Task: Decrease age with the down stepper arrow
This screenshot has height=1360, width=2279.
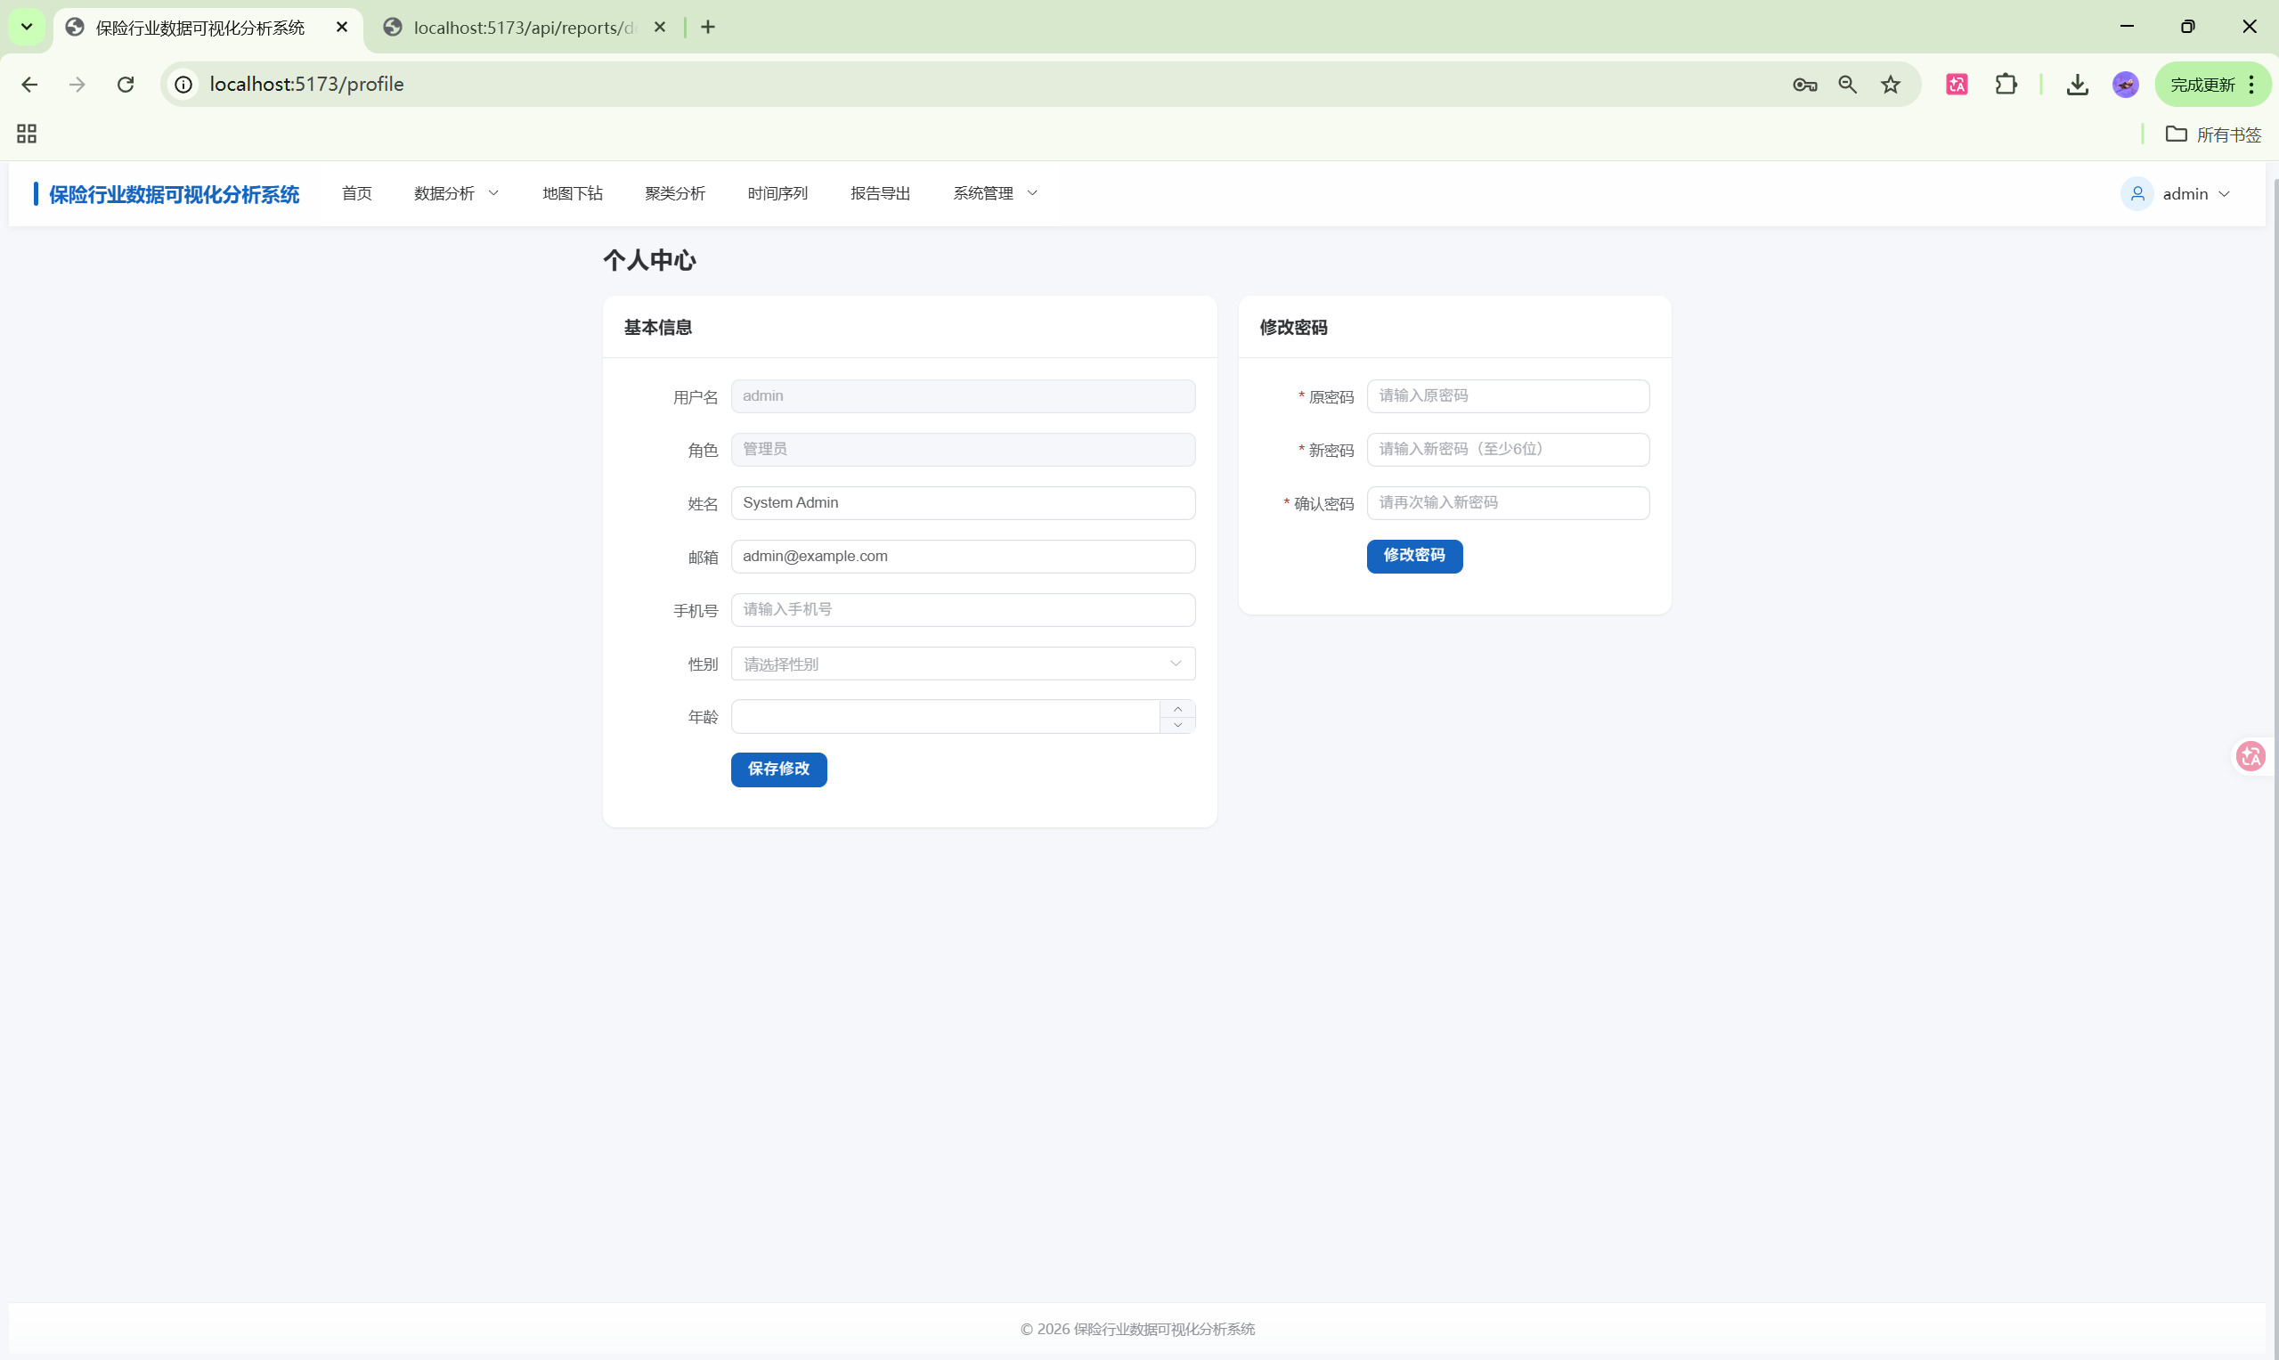Action: pos(1176,725)
